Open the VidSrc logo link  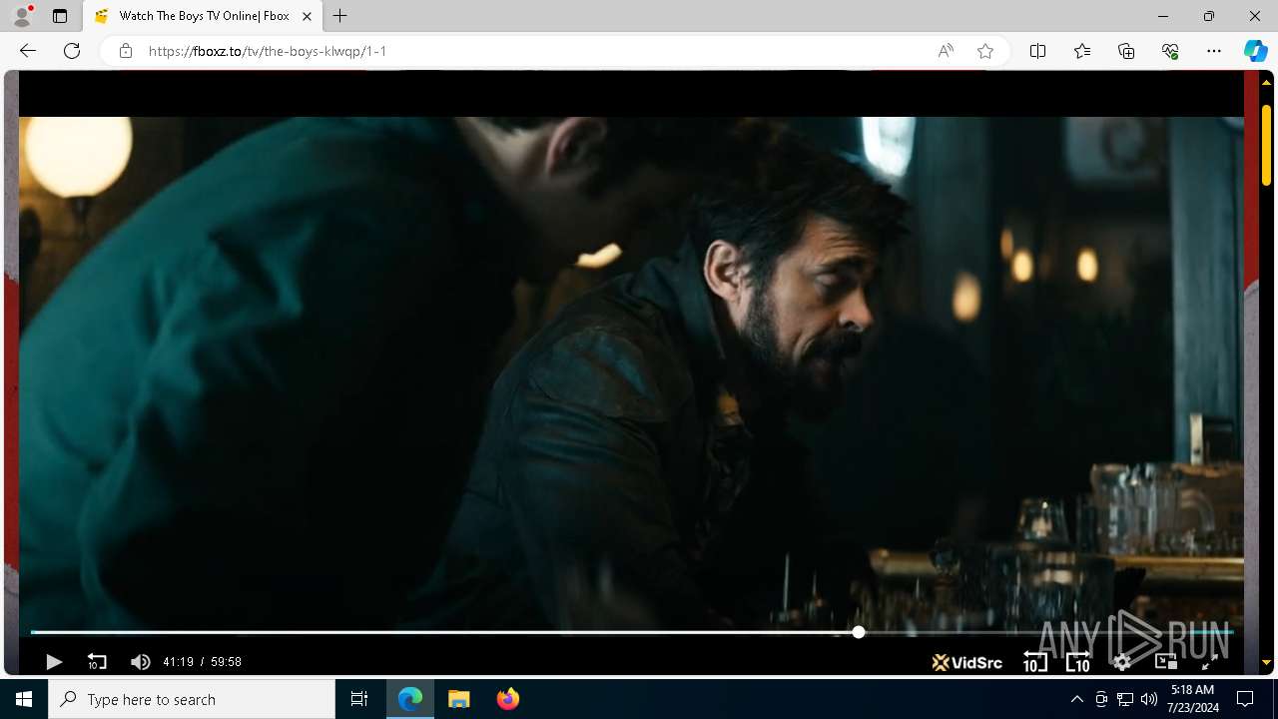pyautogui.click(x=966, y=662)
